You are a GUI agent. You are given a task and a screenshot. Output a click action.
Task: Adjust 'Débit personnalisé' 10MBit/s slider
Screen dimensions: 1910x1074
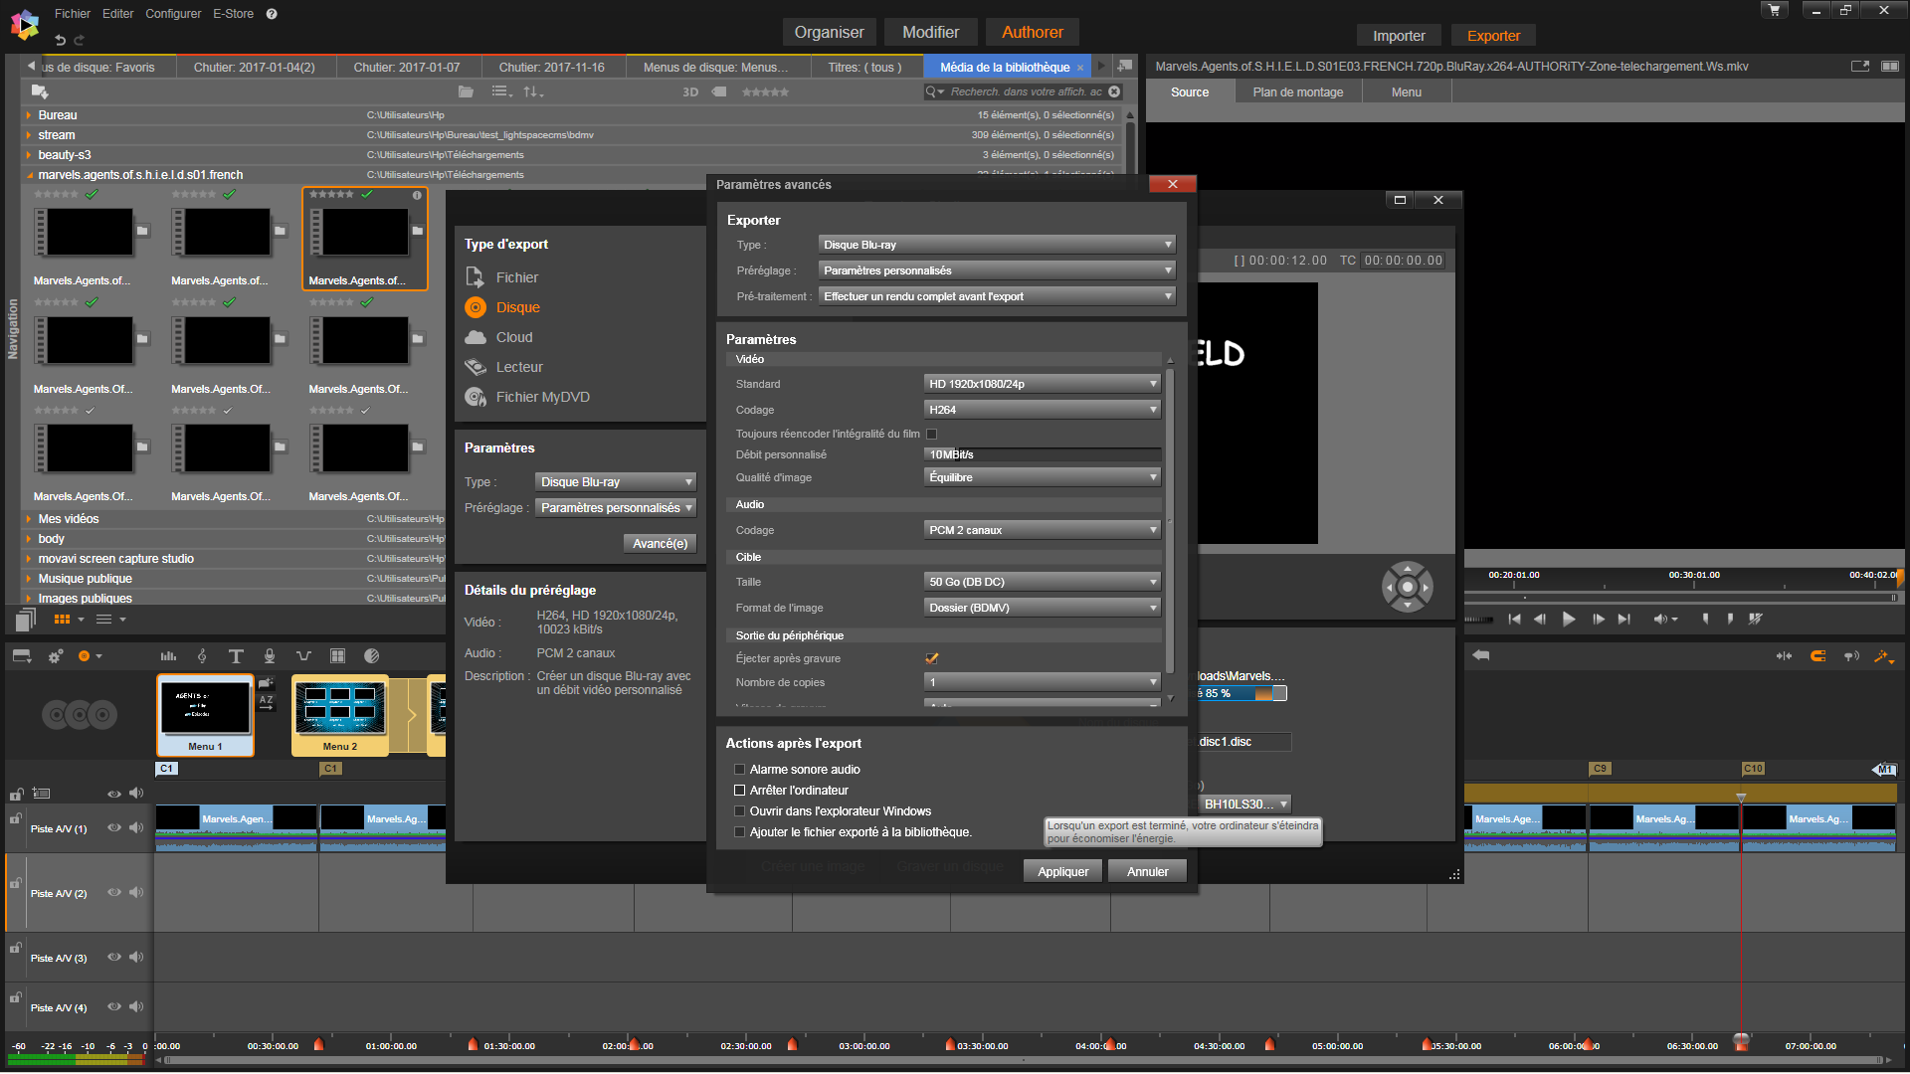(x=1043, y=454)
